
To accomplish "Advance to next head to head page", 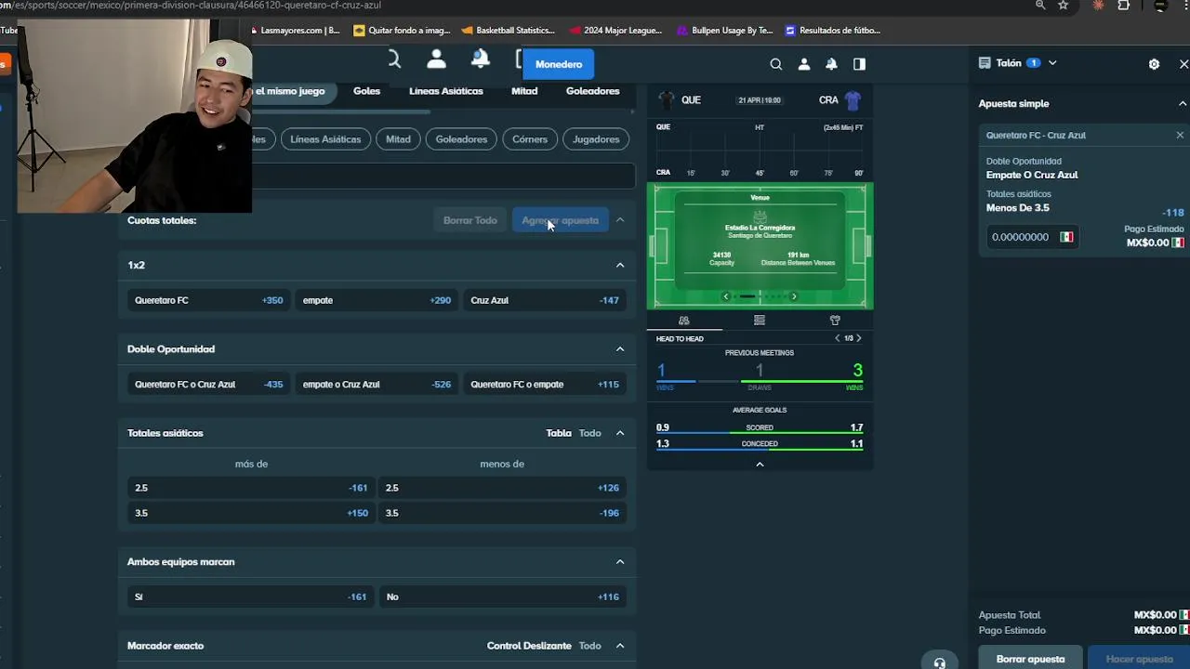I will (858, 338).
